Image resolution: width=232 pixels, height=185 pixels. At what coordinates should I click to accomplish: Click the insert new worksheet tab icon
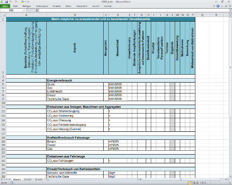click(47, 180)
